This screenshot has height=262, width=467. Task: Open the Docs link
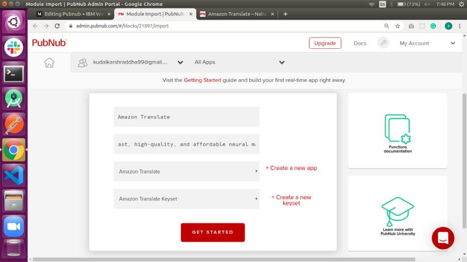(360, 43)
